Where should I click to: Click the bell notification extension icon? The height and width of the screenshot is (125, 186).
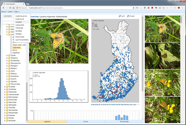[x=141, y=8]
